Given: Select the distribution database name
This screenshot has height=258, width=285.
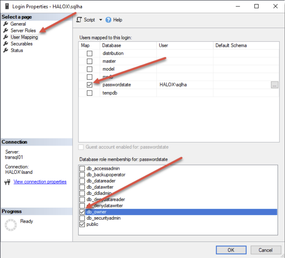Looking at the screenshot, I should click(113, 53).
